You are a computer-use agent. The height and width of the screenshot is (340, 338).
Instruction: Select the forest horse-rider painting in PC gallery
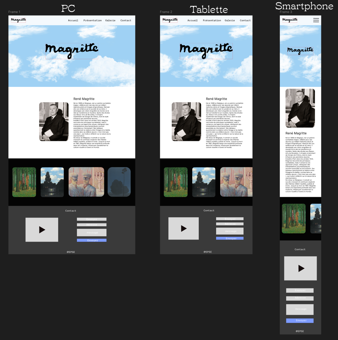[x=24, y=182]
